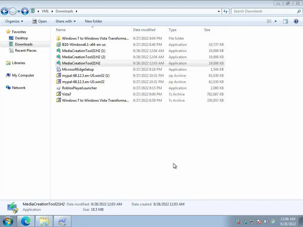
Task: Select the RobloxPlayerLauncher icon
Action: (x=58, y=88)
